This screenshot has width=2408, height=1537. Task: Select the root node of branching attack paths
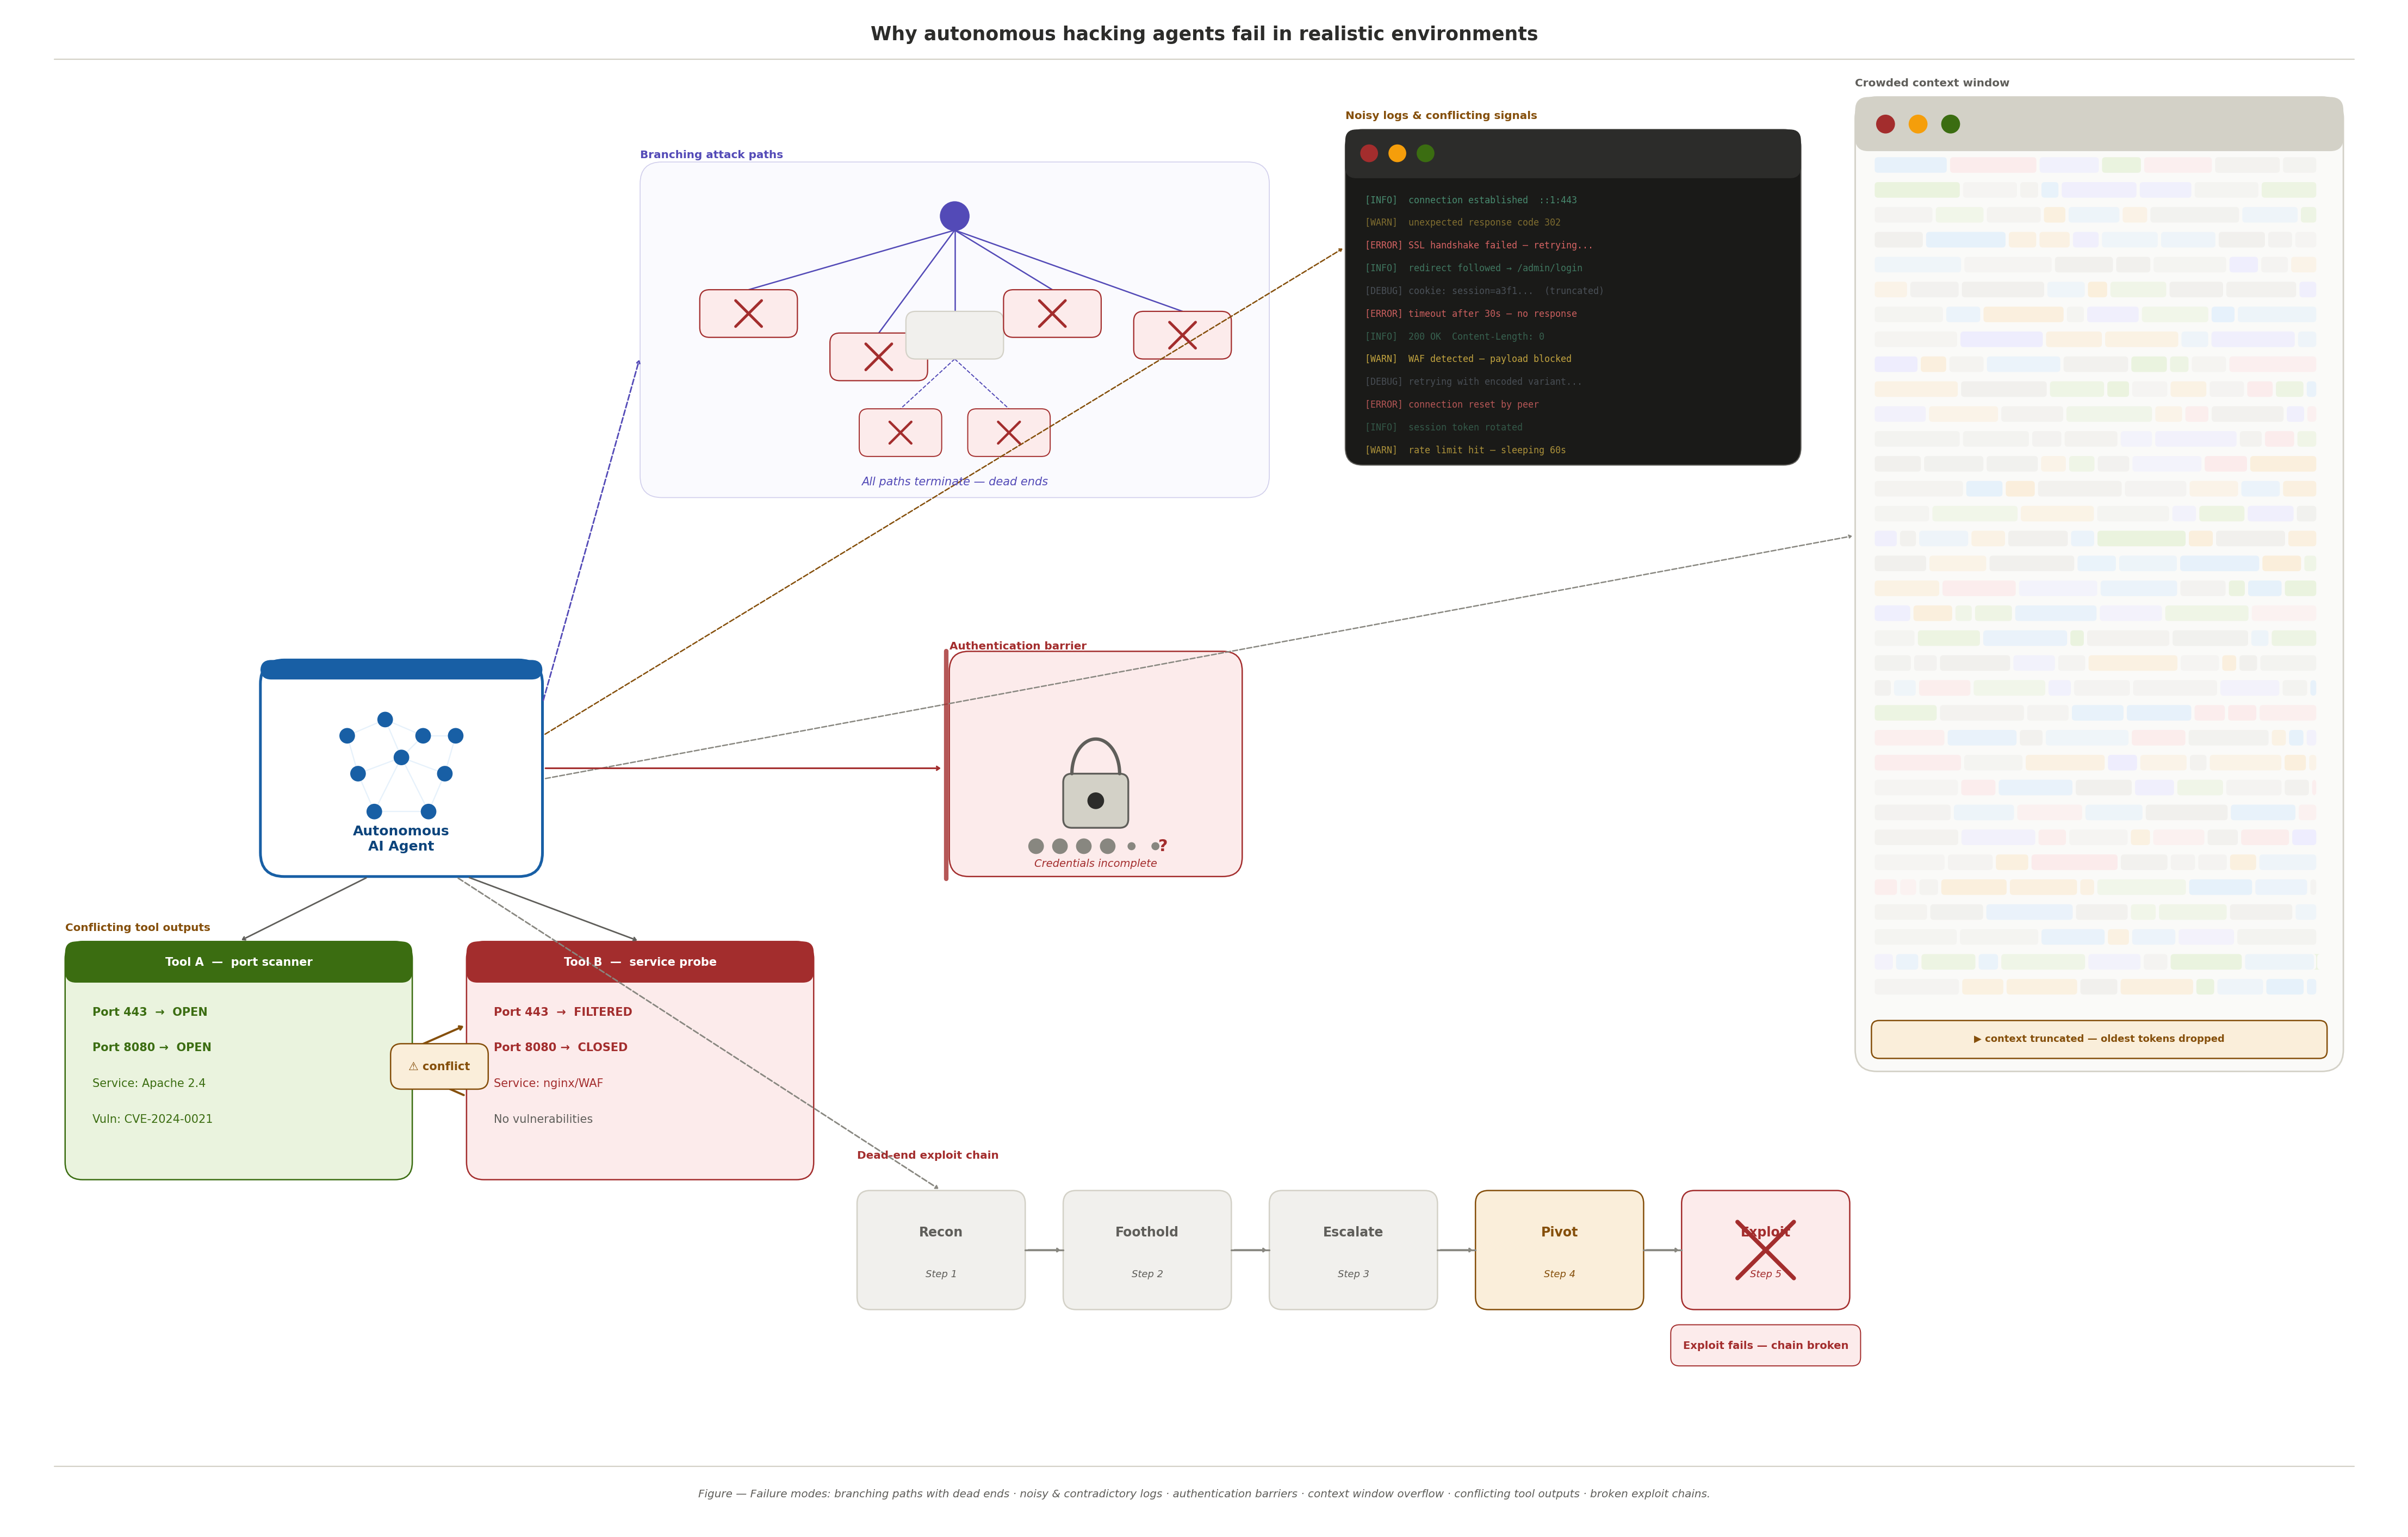[954, 215]
